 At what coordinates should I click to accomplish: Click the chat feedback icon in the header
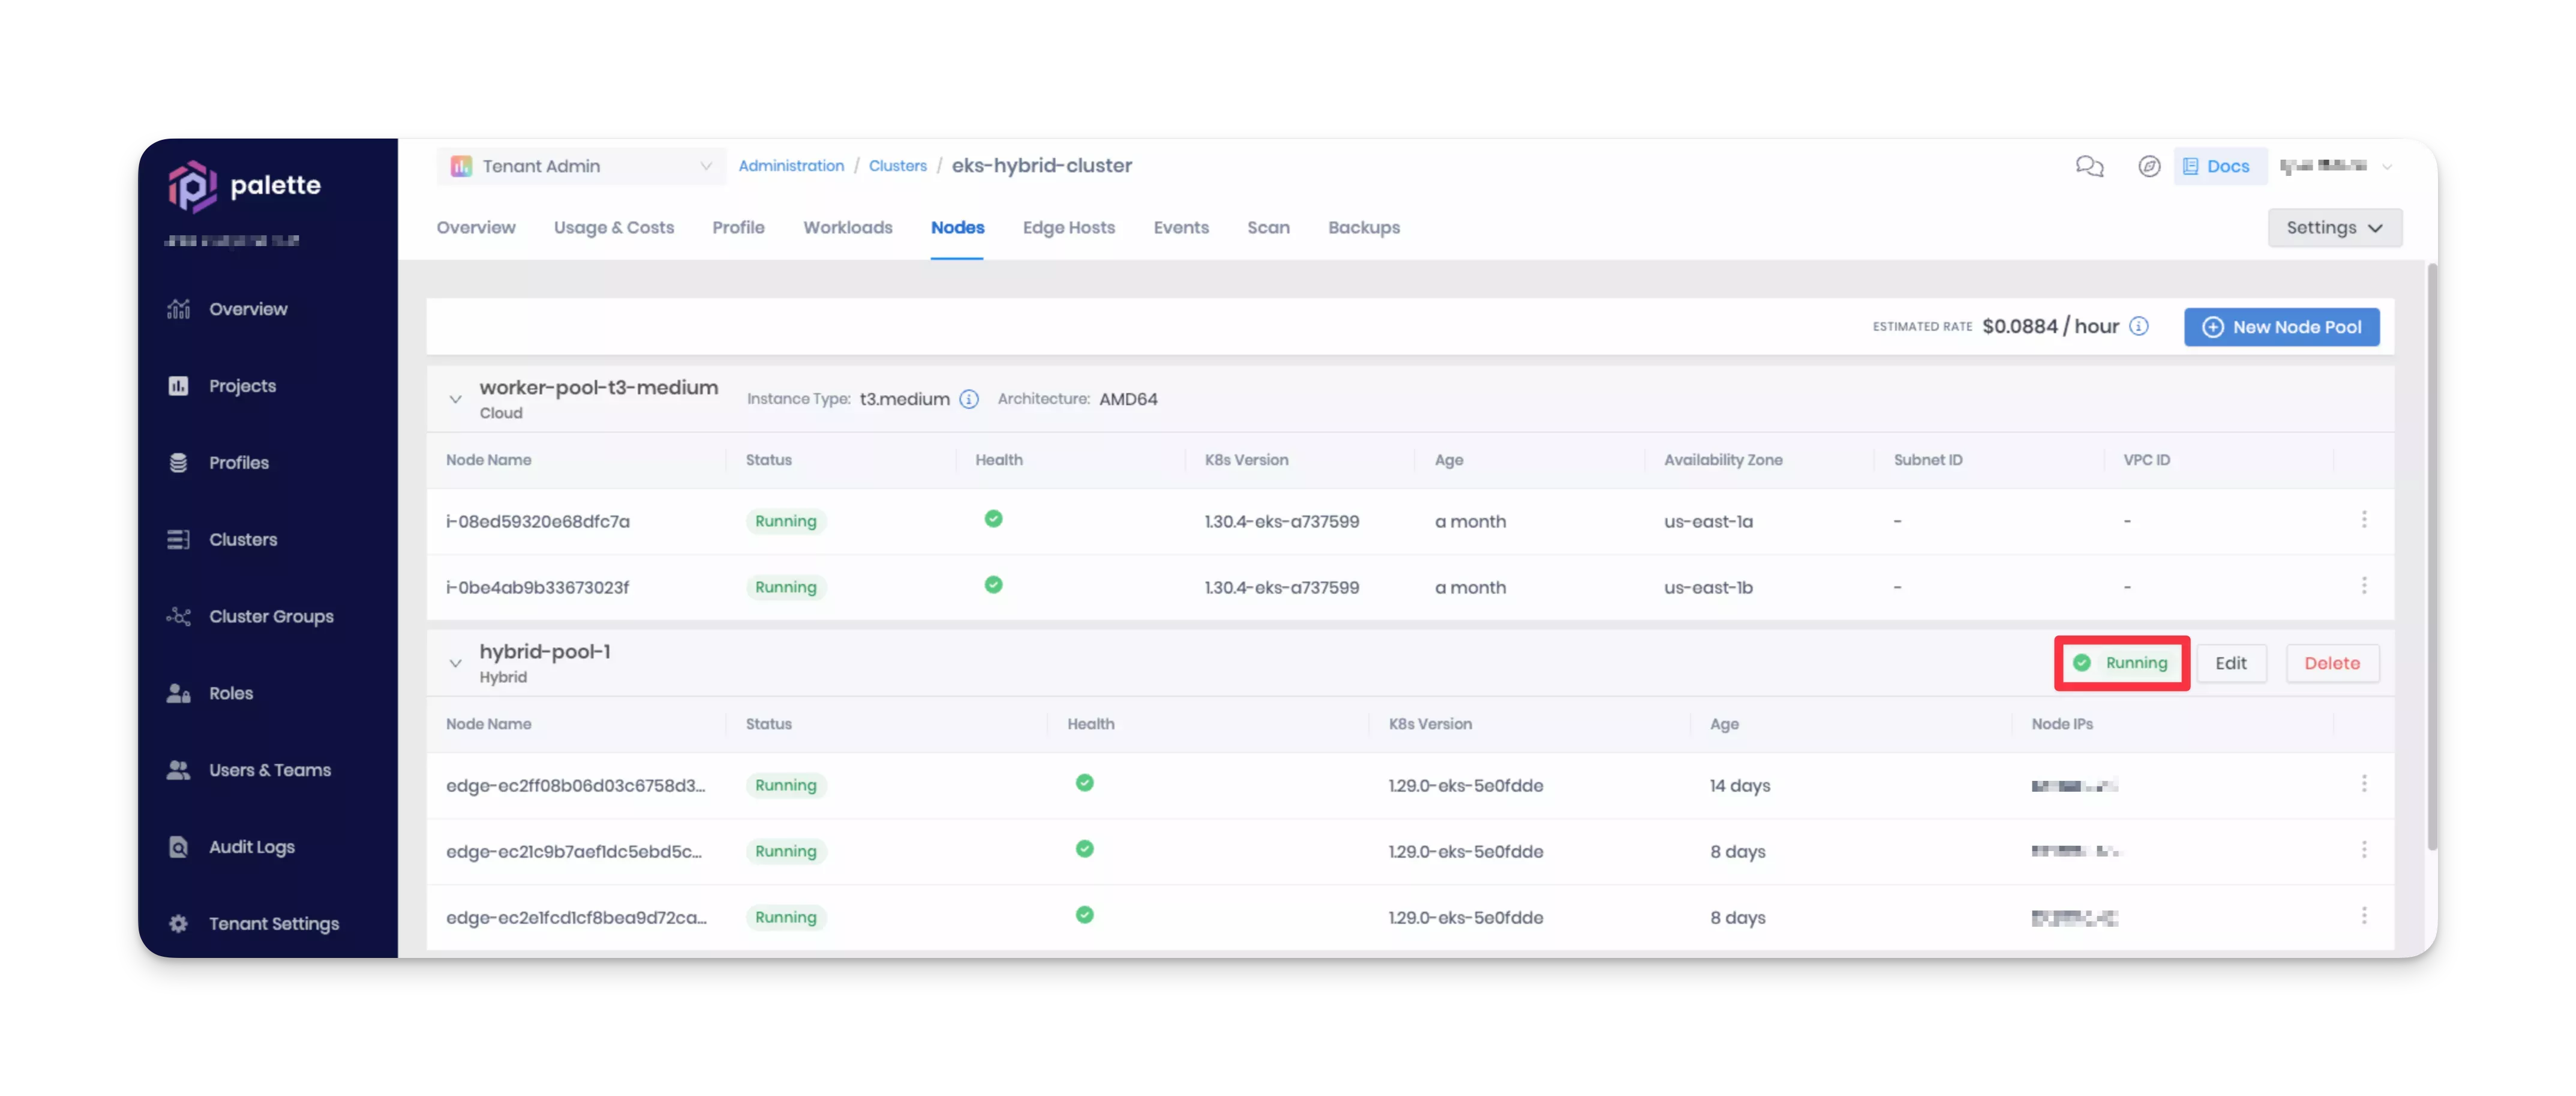2089,166
